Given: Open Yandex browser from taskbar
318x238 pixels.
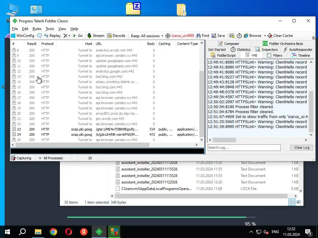Looking at the screenshot, I should pos(84,232).
